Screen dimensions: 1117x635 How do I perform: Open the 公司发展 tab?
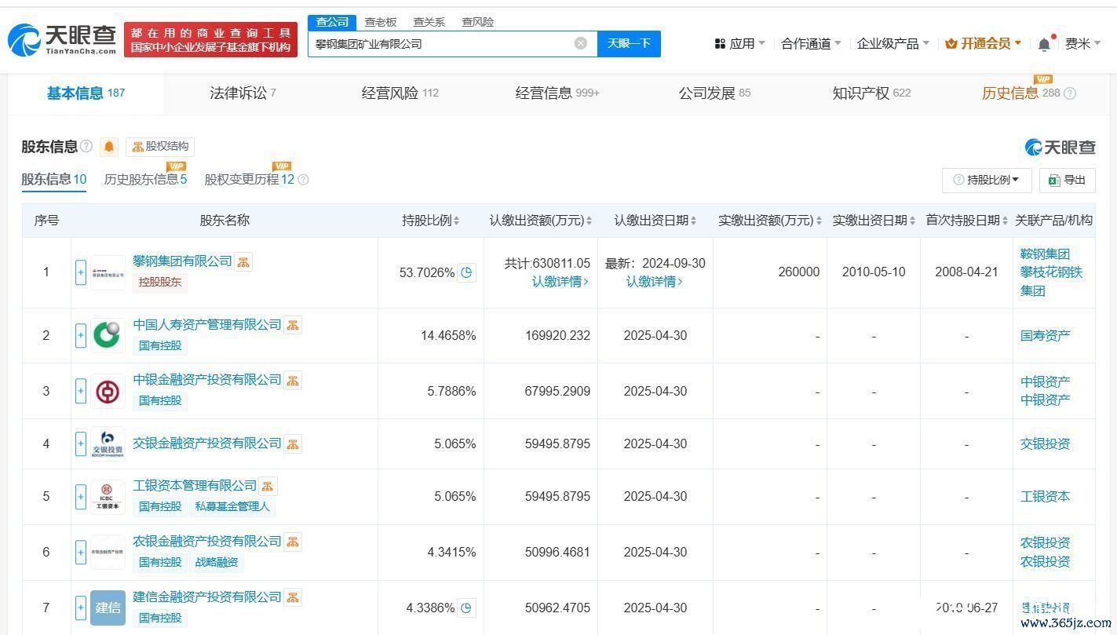pyautogui.click(x=714, y=93)
